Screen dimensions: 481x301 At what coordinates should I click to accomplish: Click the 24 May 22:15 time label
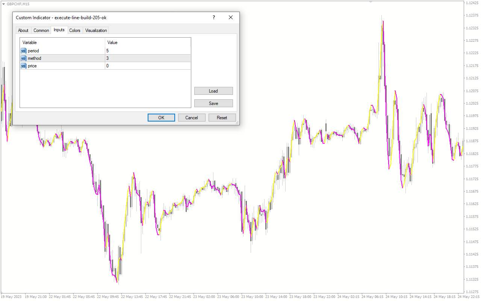point(469,297)
